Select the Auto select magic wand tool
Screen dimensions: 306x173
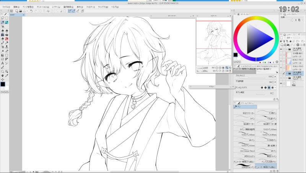point(3,51)
